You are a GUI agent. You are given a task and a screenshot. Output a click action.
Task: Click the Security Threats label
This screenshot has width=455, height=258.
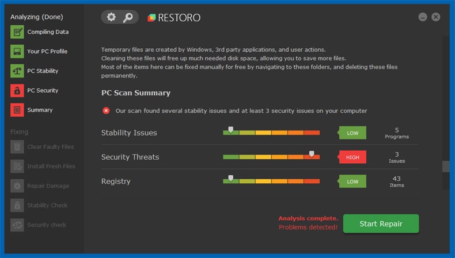(130, 157)
